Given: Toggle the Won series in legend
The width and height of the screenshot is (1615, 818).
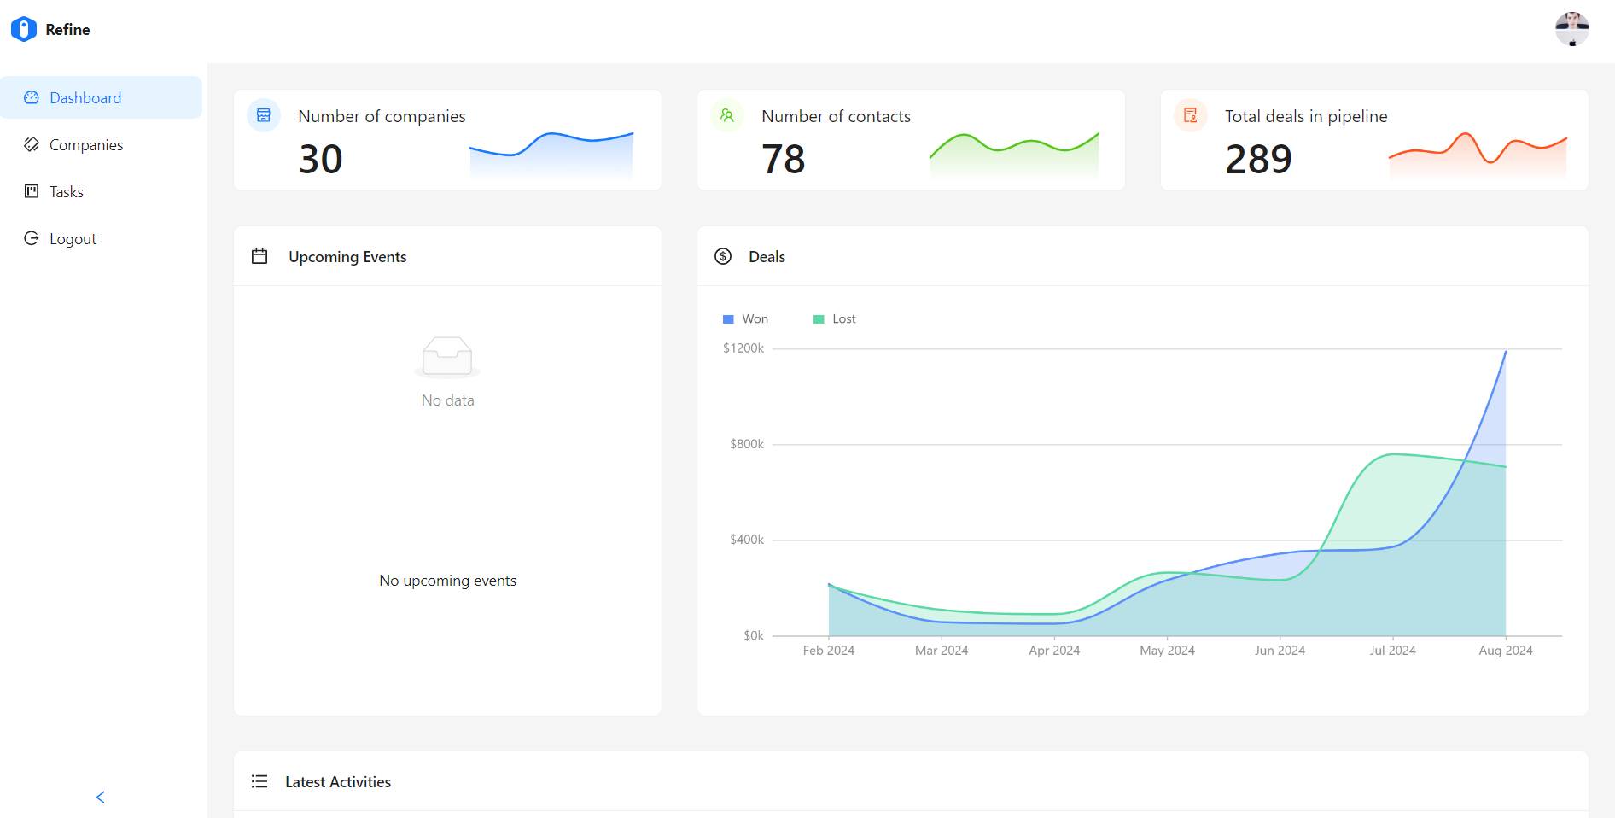Looking at the screenshot, I should pos(745,318).
